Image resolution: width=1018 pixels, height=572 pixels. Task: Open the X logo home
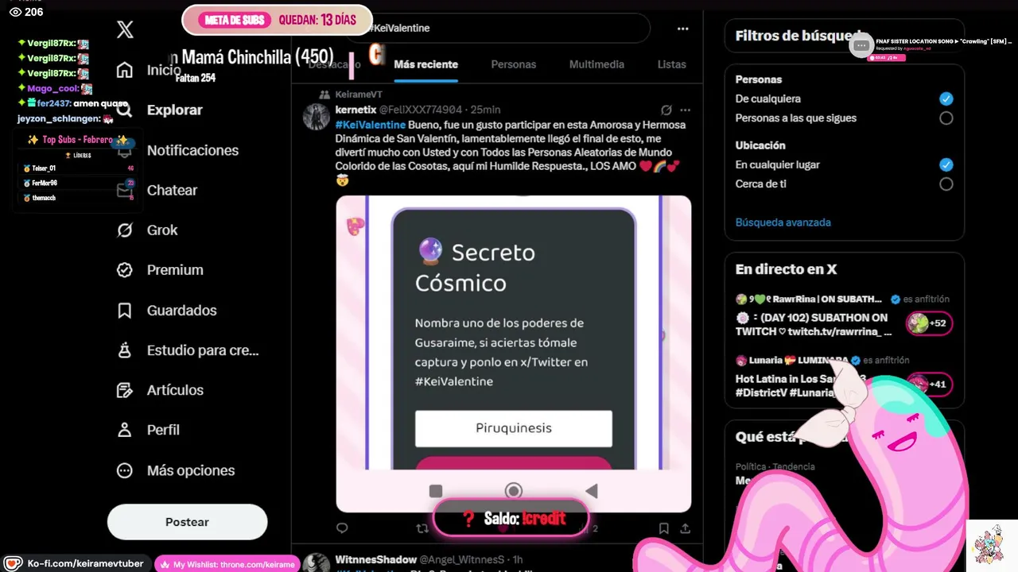click(x=125, y=30)
